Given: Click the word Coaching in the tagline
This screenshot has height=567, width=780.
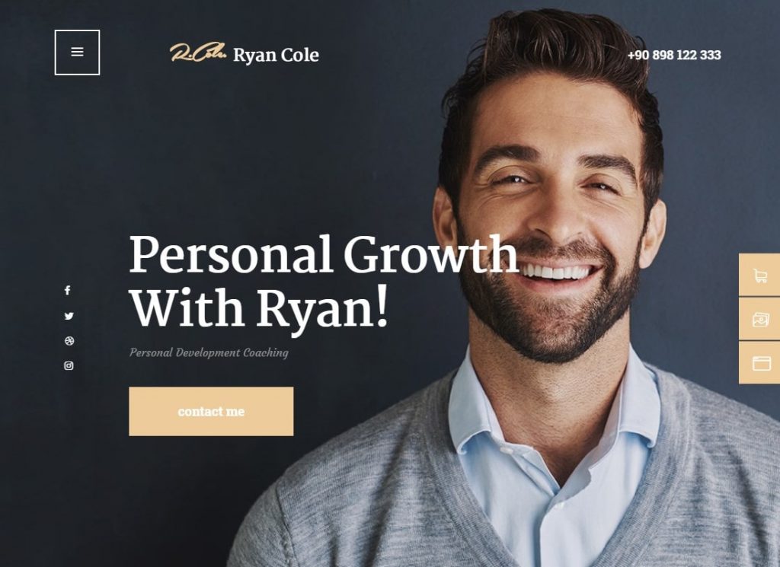Looking at the screenshot, I should (266, 353).
